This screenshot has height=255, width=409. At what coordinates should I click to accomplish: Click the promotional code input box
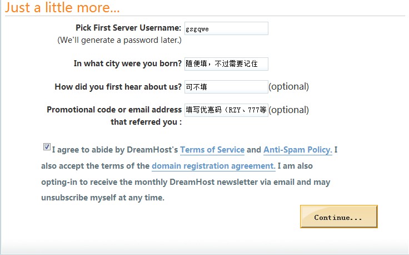click(226, 110)
